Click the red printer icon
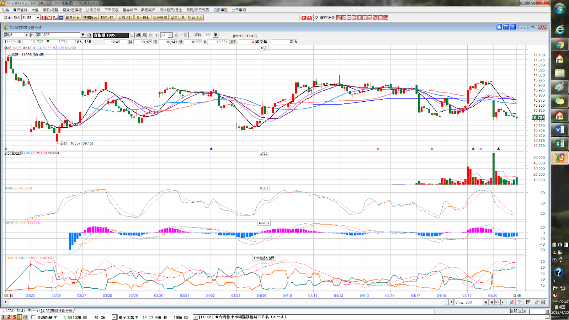Screen dimensions: 569x320 381,17
